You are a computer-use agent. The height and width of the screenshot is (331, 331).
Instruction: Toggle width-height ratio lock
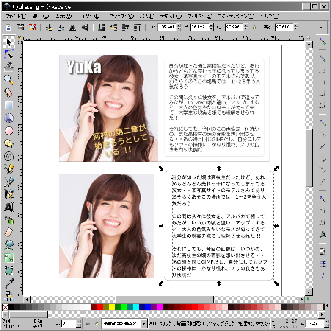pos(254,27)
